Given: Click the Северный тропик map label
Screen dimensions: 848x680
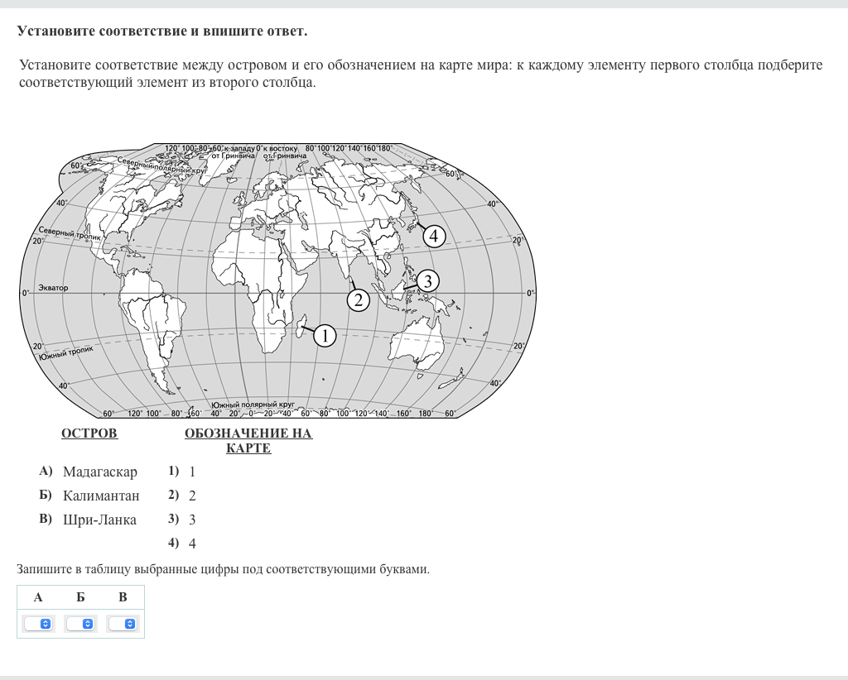Looking at the screenshot, I should pyautogui.click(x=66, y=234).
